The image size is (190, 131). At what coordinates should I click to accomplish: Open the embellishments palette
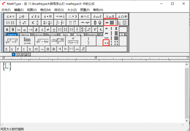35,16
